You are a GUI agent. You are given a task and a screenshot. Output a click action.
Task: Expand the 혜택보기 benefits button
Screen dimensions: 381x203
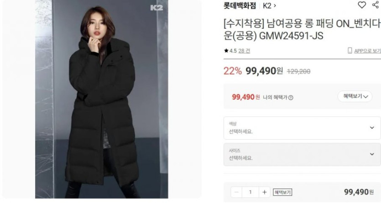[355, 96]
